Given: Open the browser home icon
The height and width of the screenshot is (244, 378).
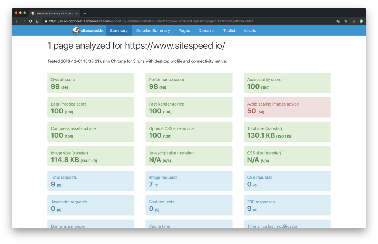Looking at the screenshot, I should [37, 21].
